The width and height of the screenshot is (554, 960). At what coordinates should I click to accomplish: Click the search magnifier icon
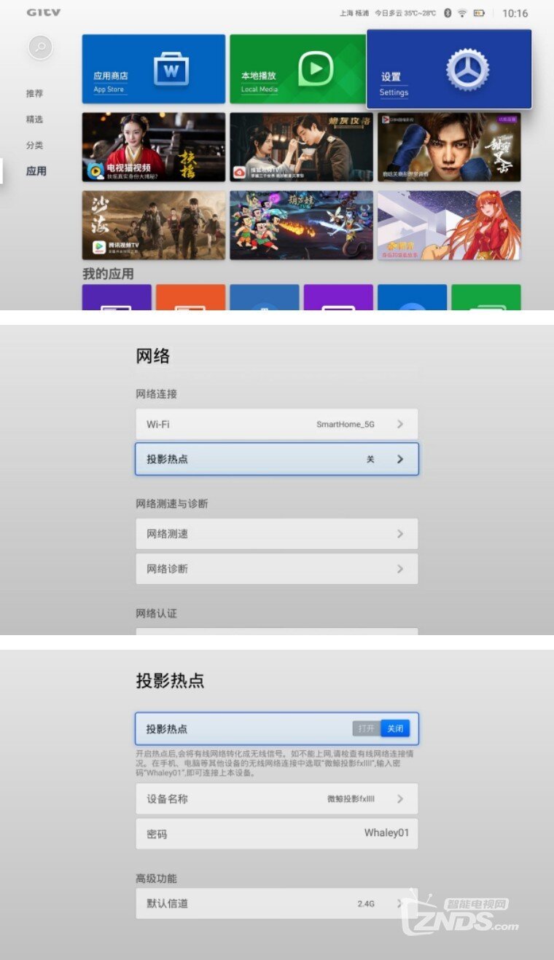41,47
